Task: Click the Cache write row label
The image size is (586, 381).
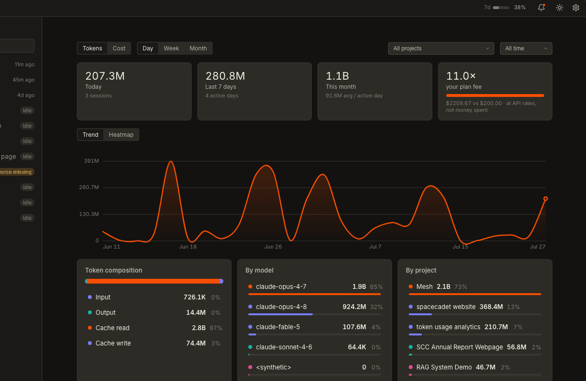Action: tap(113, 343)
